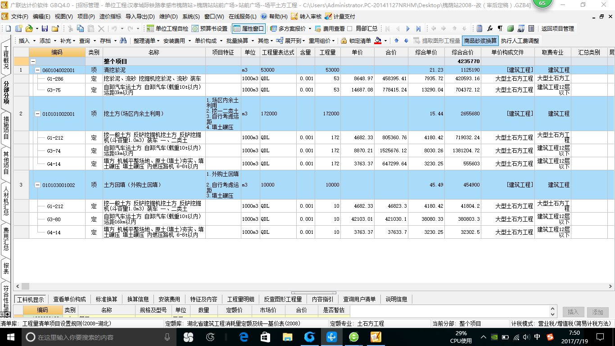Open Microsoft Edge from taskbar
Viewport: 615px width, 346px height.
click(244, 337)
